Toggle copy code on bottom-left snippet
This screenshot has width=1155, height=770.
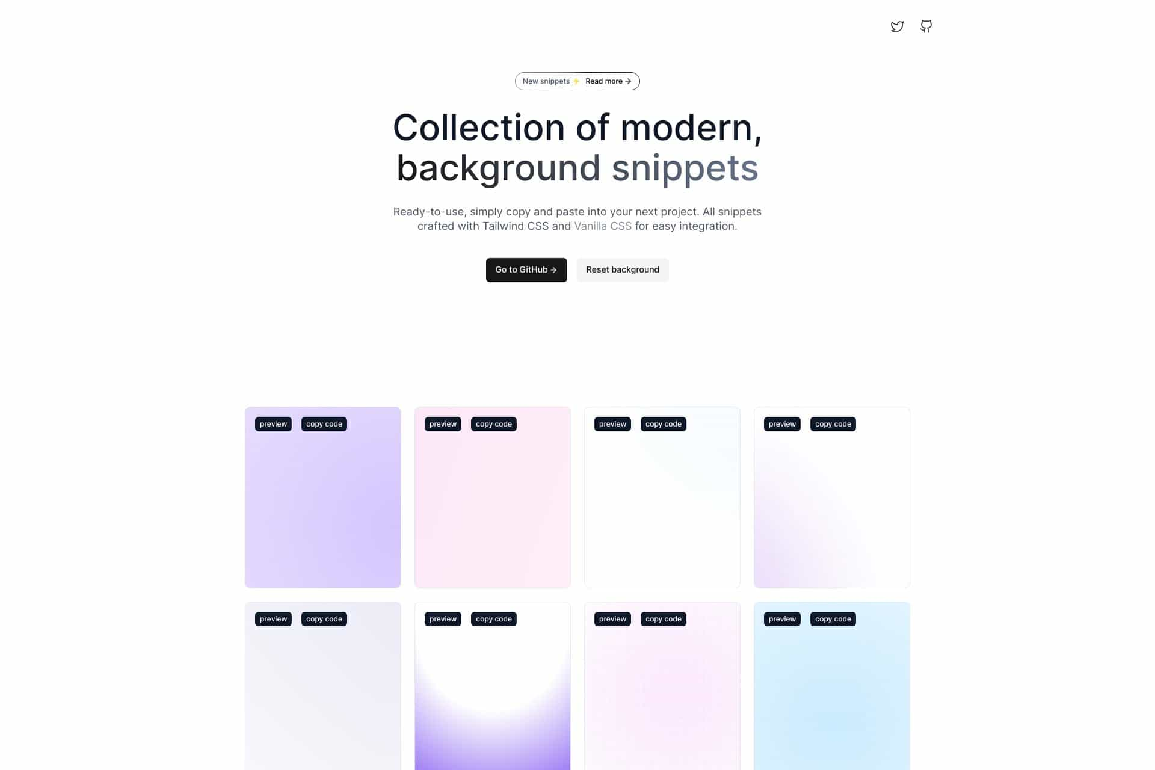click(x=323, y=619)
